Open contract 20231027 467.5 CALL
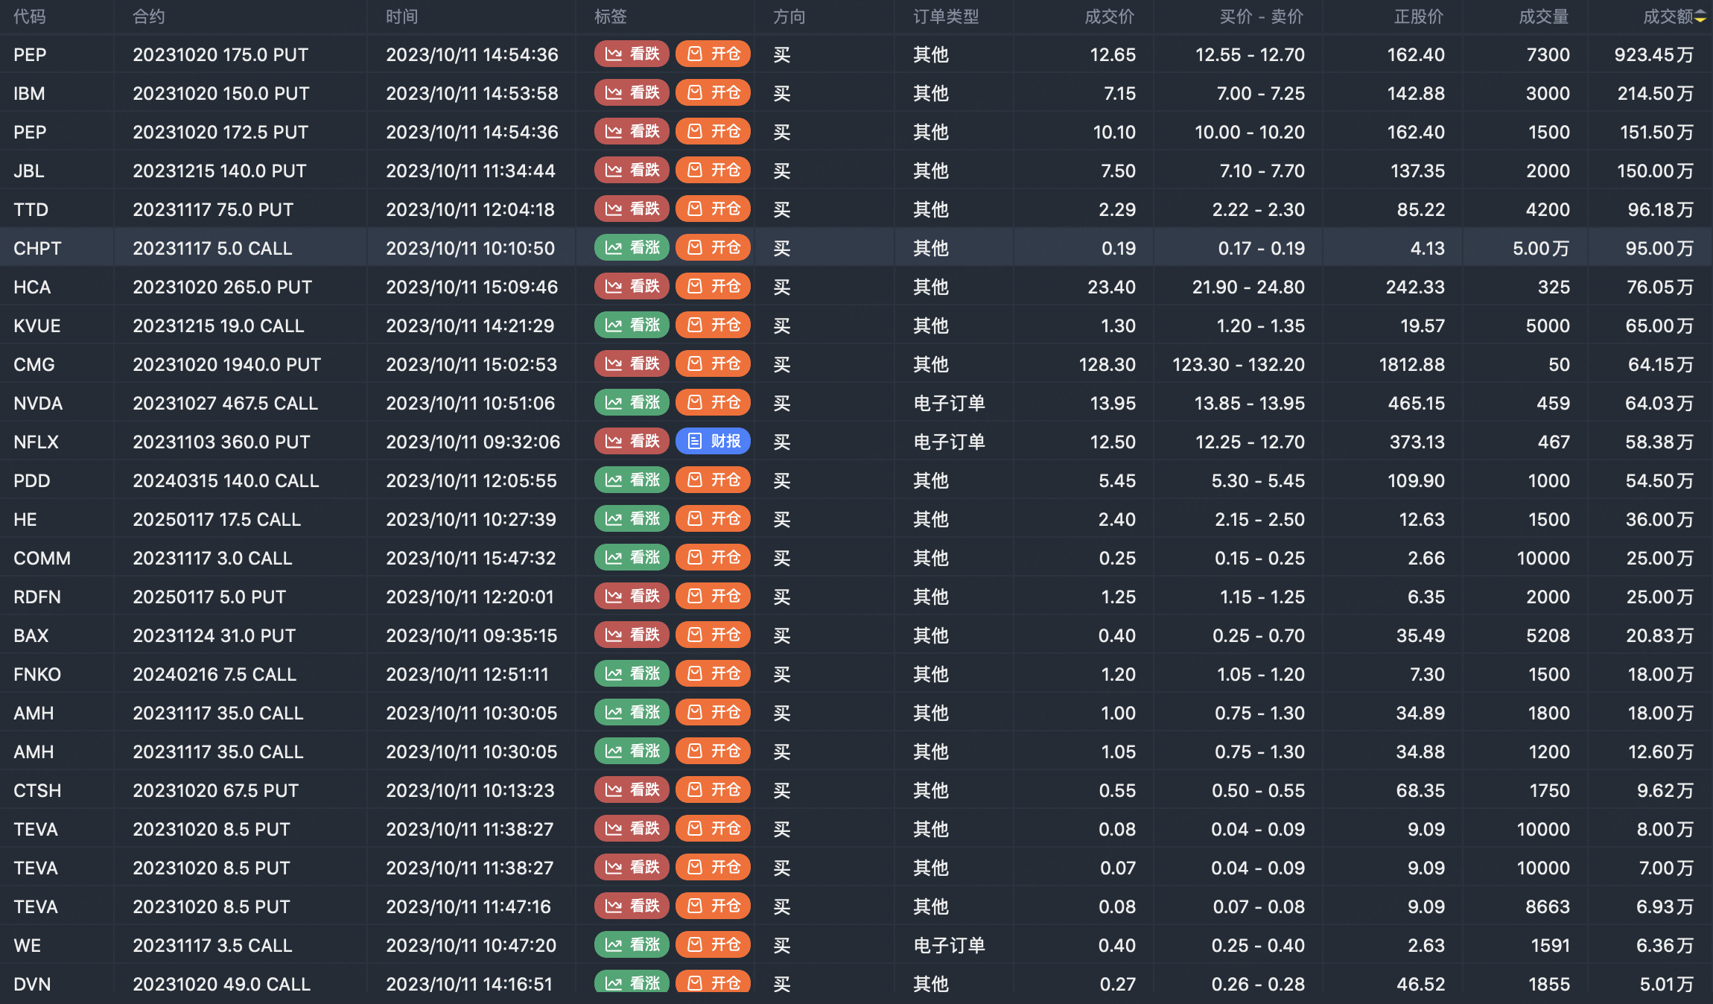The width and height of the screenshot is (1713, 1004). [225, 403]
